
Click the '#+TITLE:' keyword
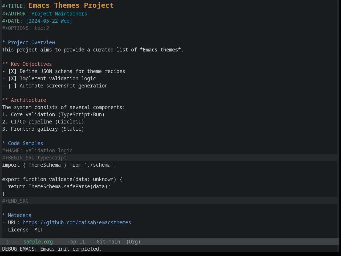[x=14, y=7]
